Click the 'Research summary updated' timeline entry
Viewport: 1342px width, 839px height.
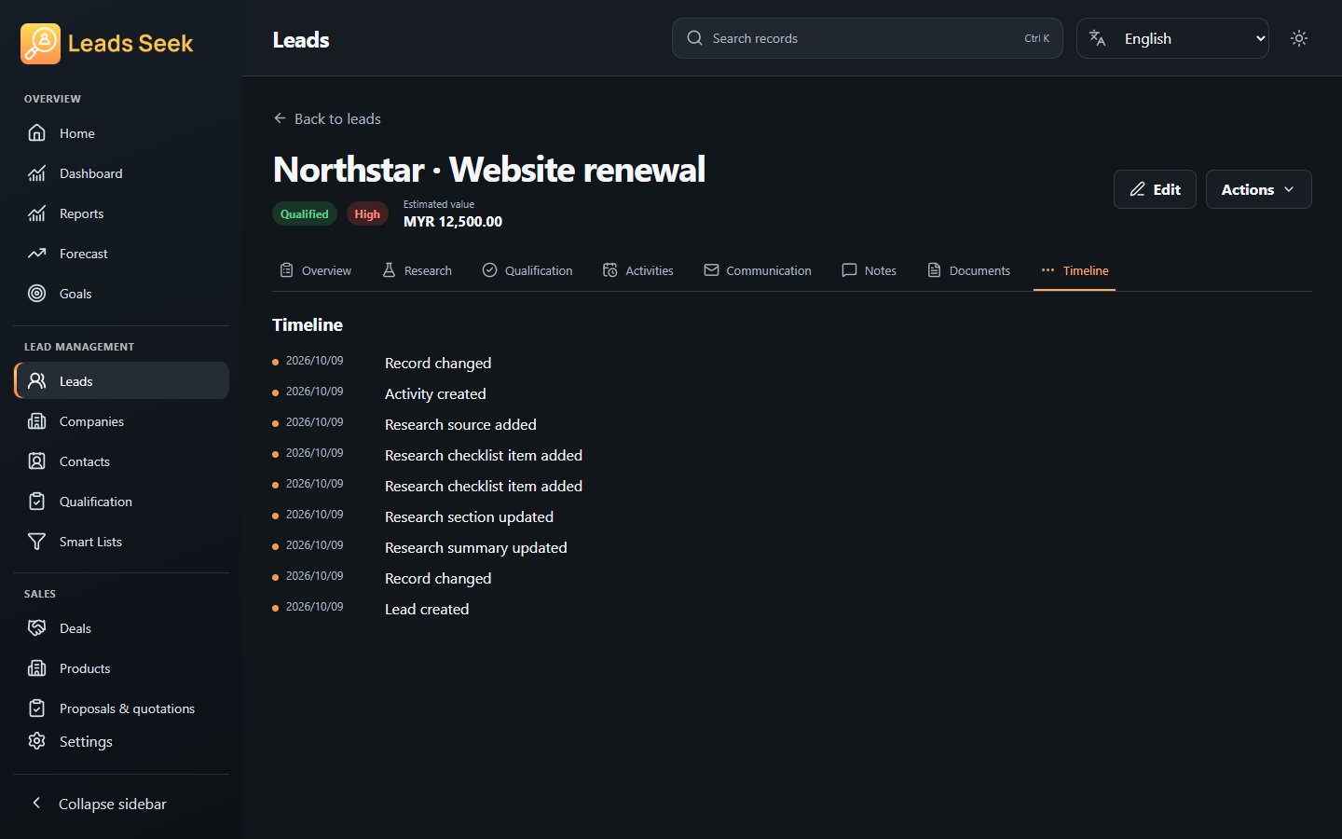[x=475, y=548]
